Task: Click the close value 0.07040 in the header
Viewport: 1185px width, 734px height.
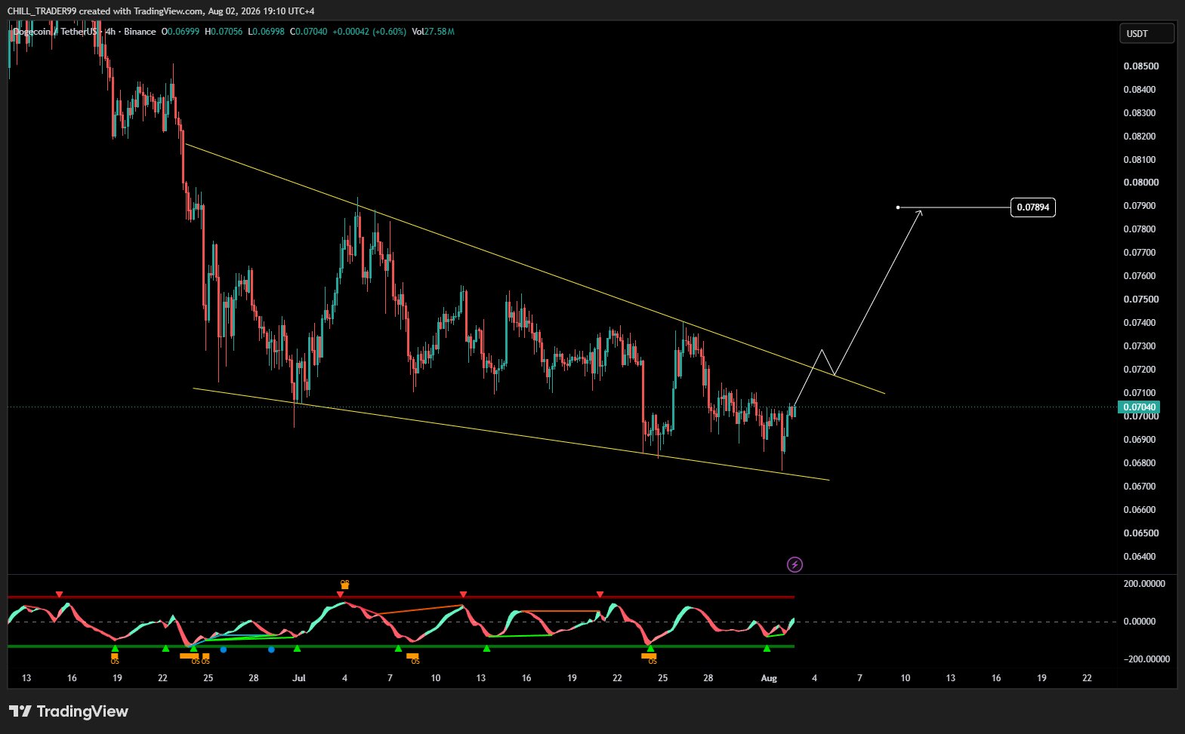Action: click(x=312, y=32)
